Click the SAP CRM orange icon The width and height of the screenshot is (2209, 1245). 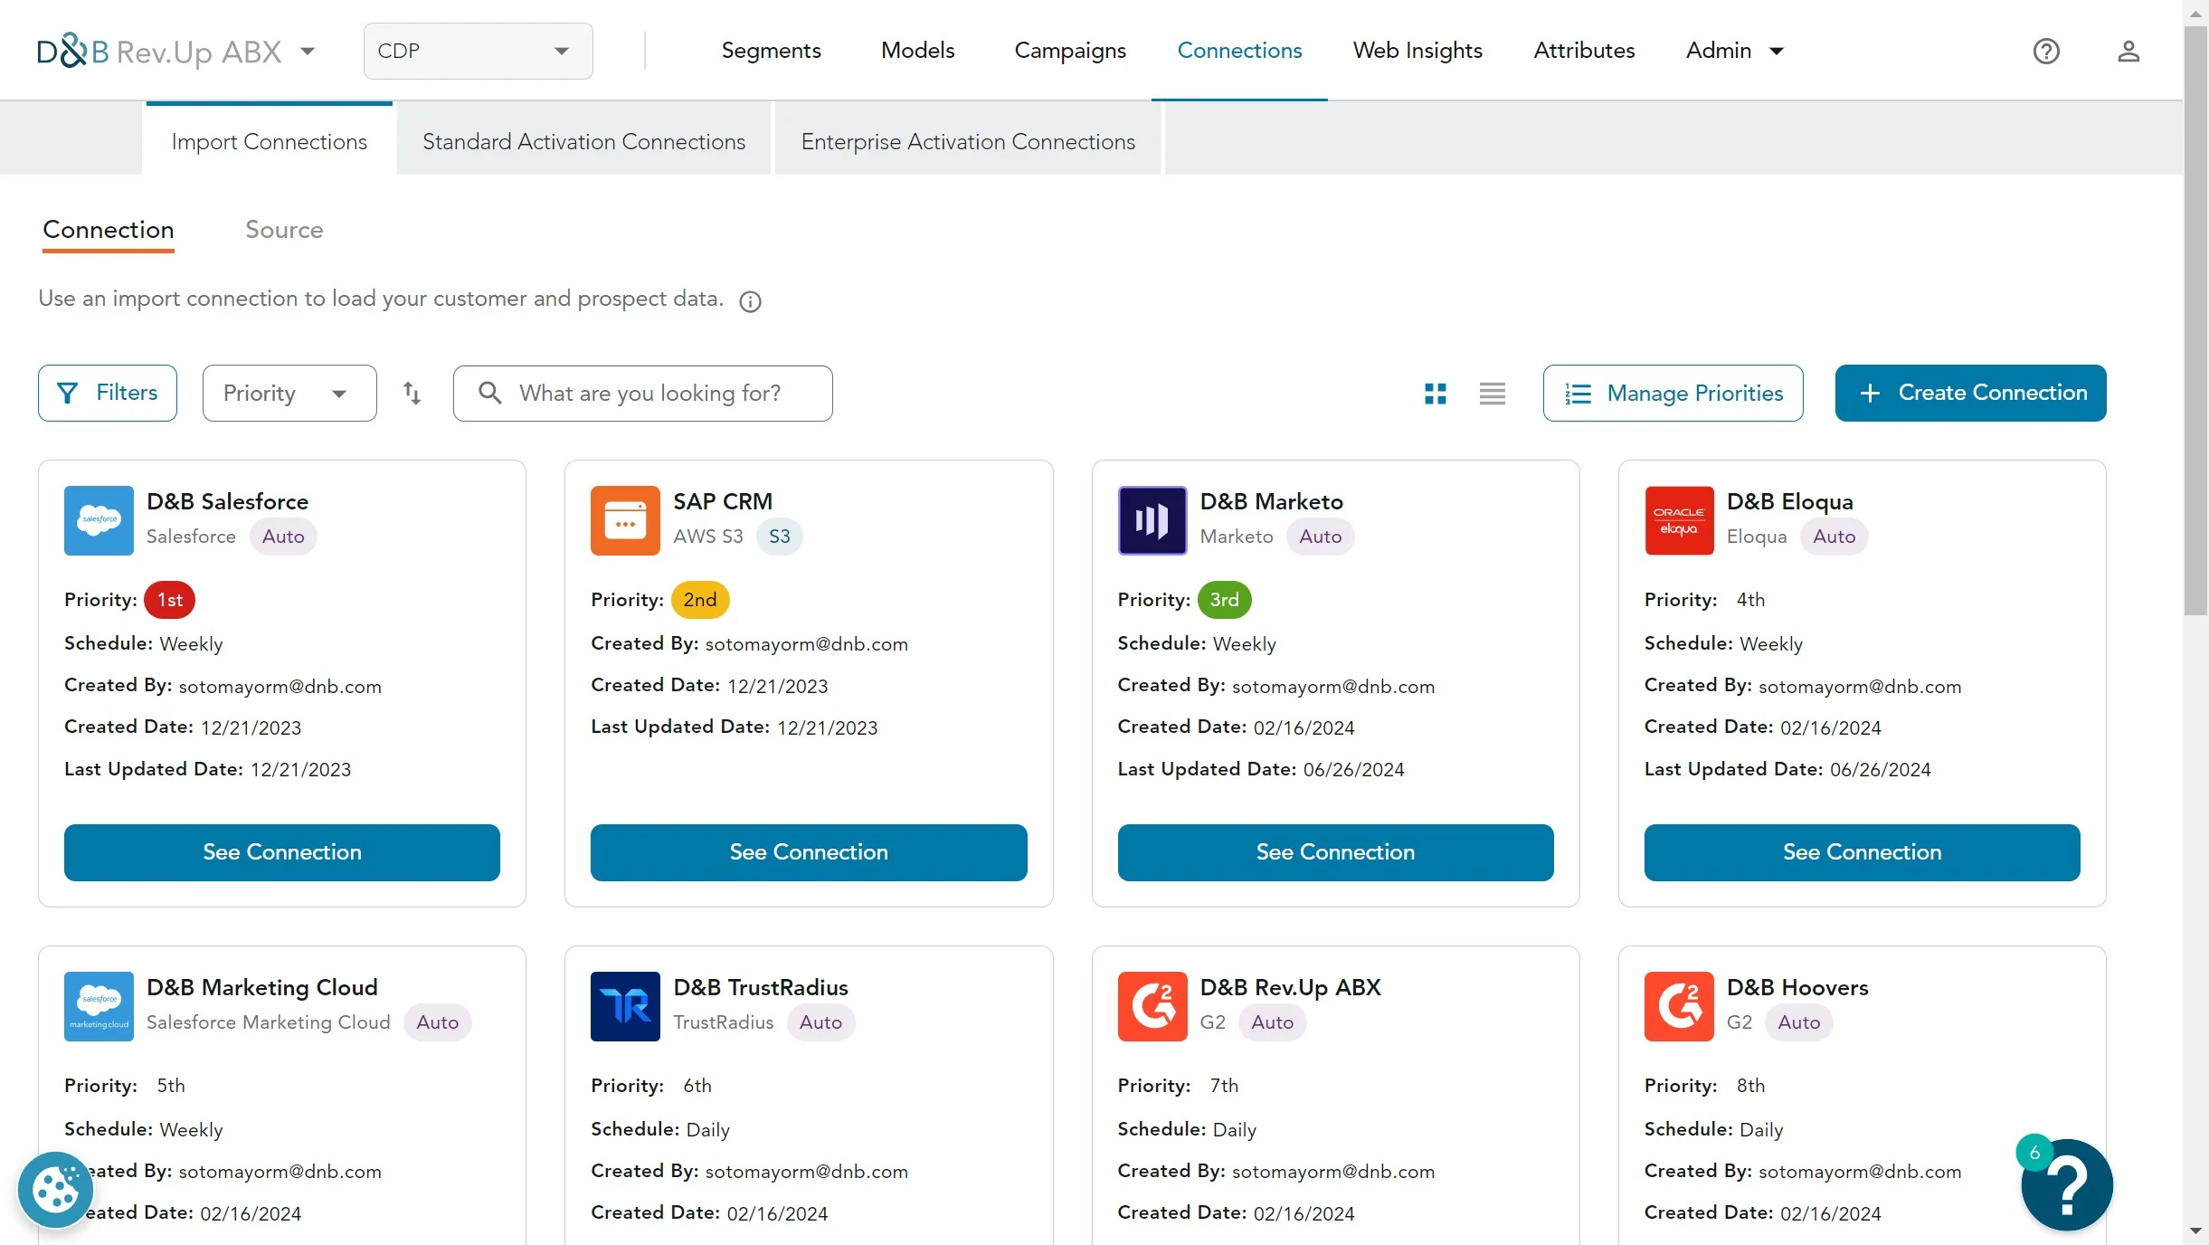625,520
